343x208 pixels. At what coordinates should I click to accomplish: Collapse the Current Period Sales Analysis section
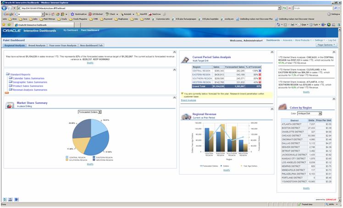click(272, 52)
